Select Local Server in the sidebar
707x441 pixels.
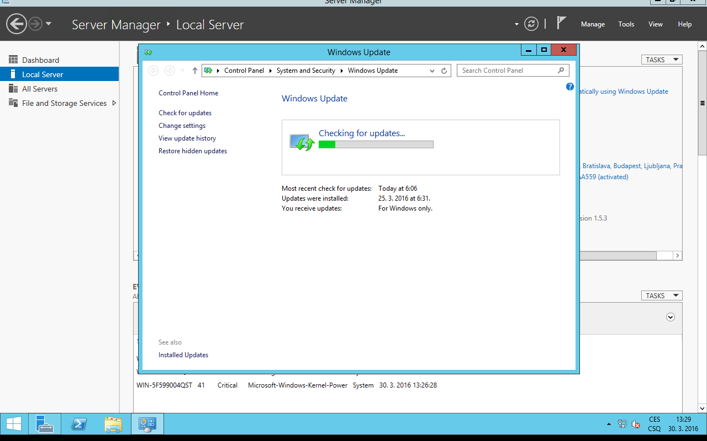click(x=59, y=74)
